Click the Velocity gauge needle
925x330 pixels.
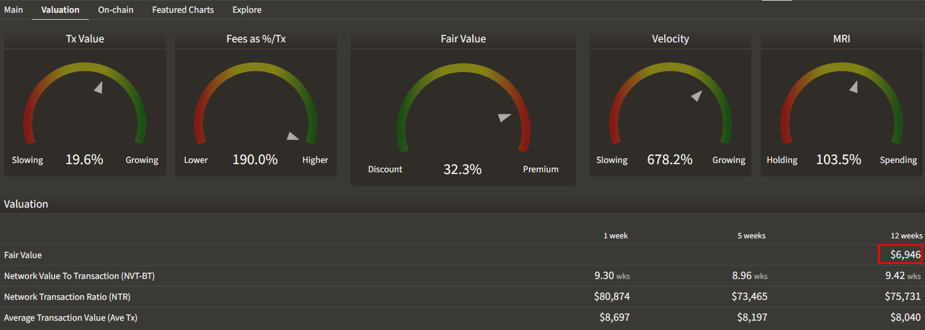click(696, 96)
